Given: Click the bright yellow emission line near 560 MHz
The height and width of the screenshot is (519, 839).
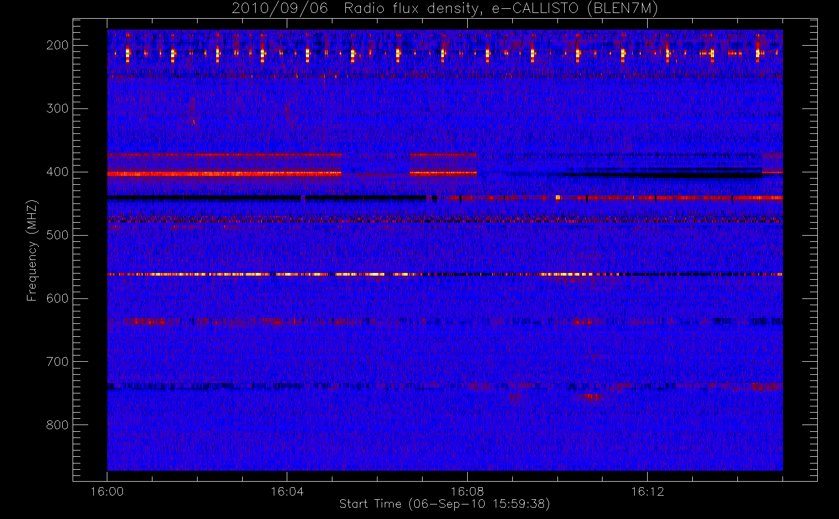Looking at the screenshot, I should pyautogui.click(x=445, y=274).
